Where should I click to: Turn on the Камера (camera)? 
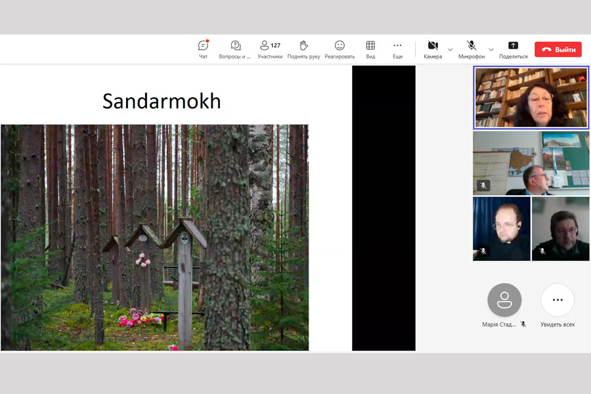click(x=433, y=49)
